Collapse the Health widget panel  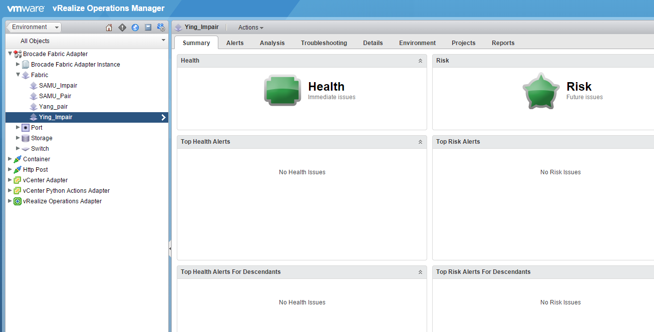pos(420,61)
